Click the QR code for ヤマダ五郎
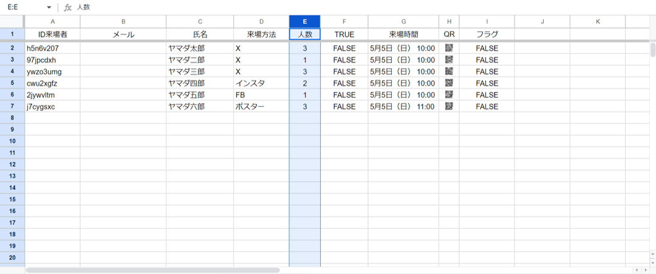Viewport: 656px width, 274px height. (449, 95)
